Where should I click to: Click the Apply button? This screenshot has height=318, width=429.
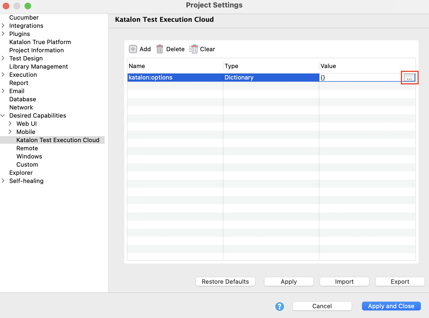[289, 282]
